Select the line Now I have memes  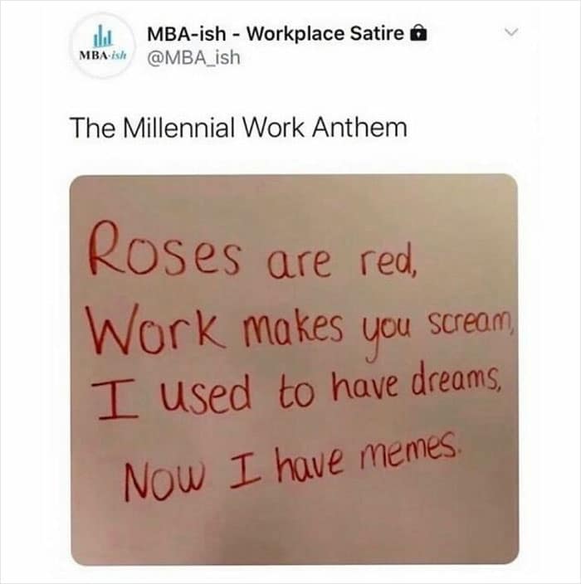coord(290,465)
